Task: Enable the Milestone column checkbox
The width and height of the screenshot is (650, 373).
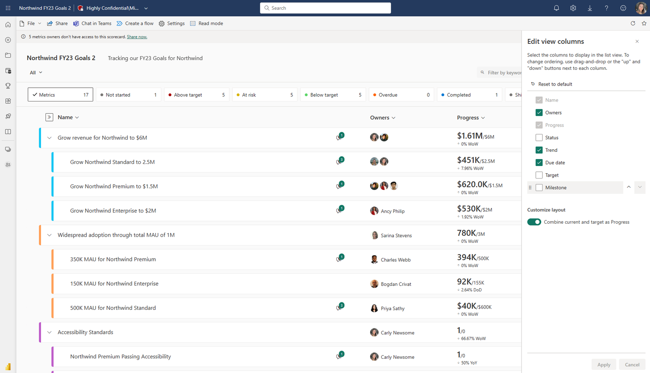Action: click(539, 188)
